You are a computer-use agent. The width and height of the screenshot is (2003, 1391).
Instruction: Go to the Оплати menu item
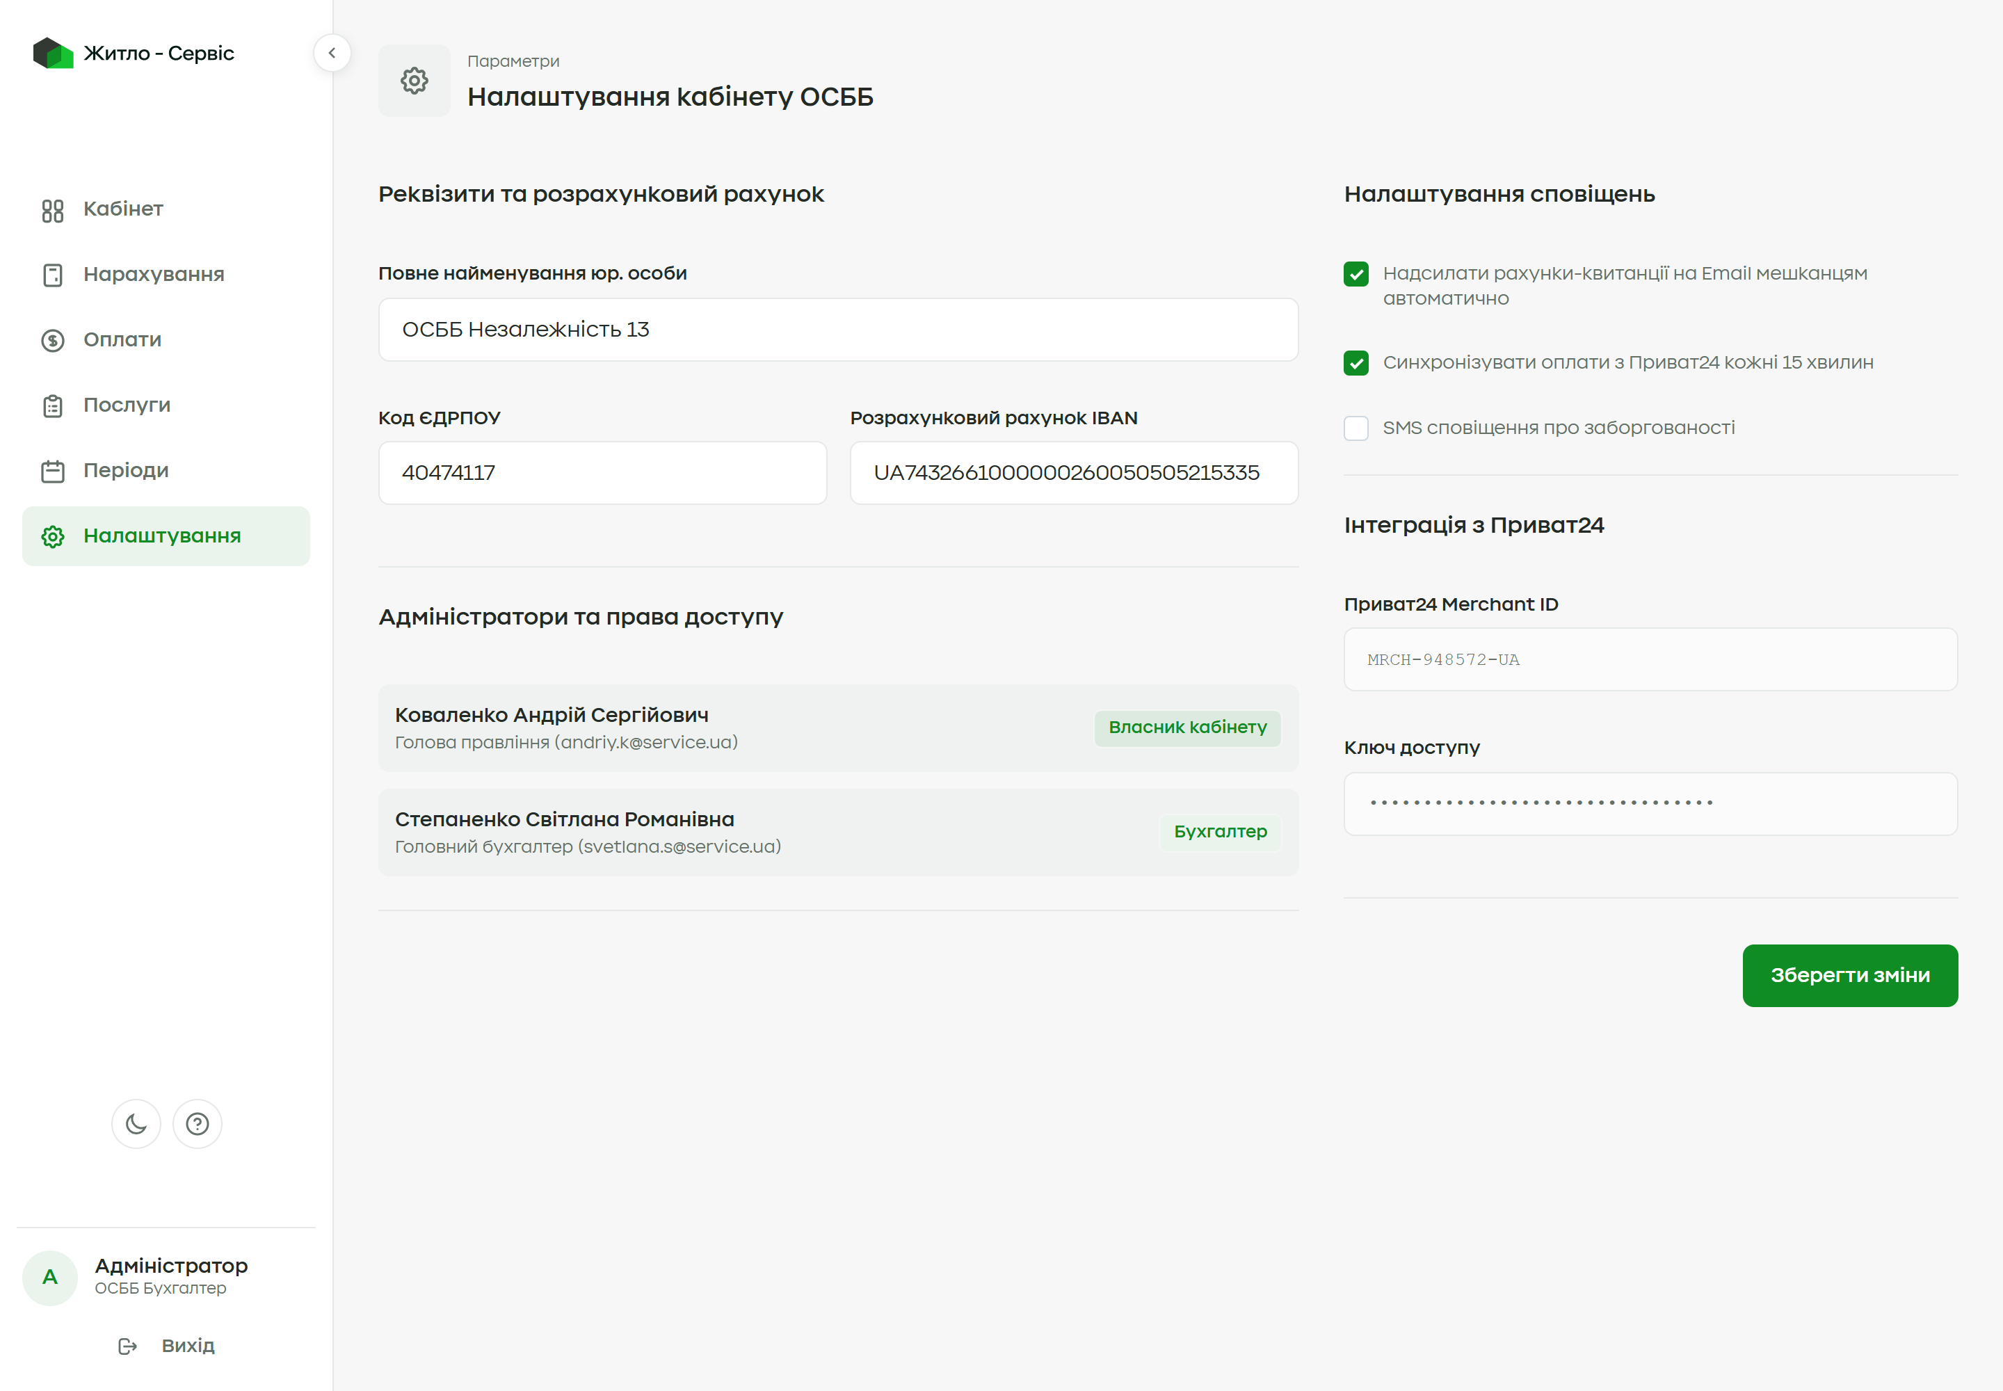click(166, 340)
